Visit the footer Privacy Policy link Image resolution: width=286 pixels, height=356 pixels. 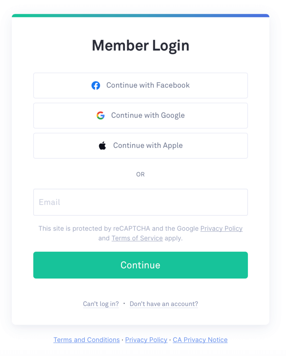[x=146, y=340]
